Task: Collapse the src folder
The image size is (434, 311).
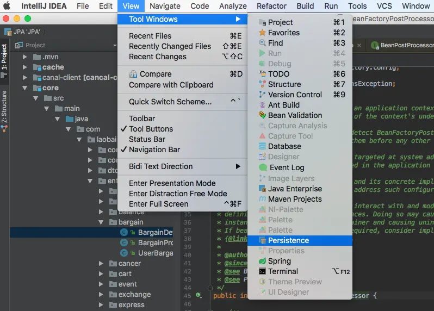Action: [x=35, y=98]
